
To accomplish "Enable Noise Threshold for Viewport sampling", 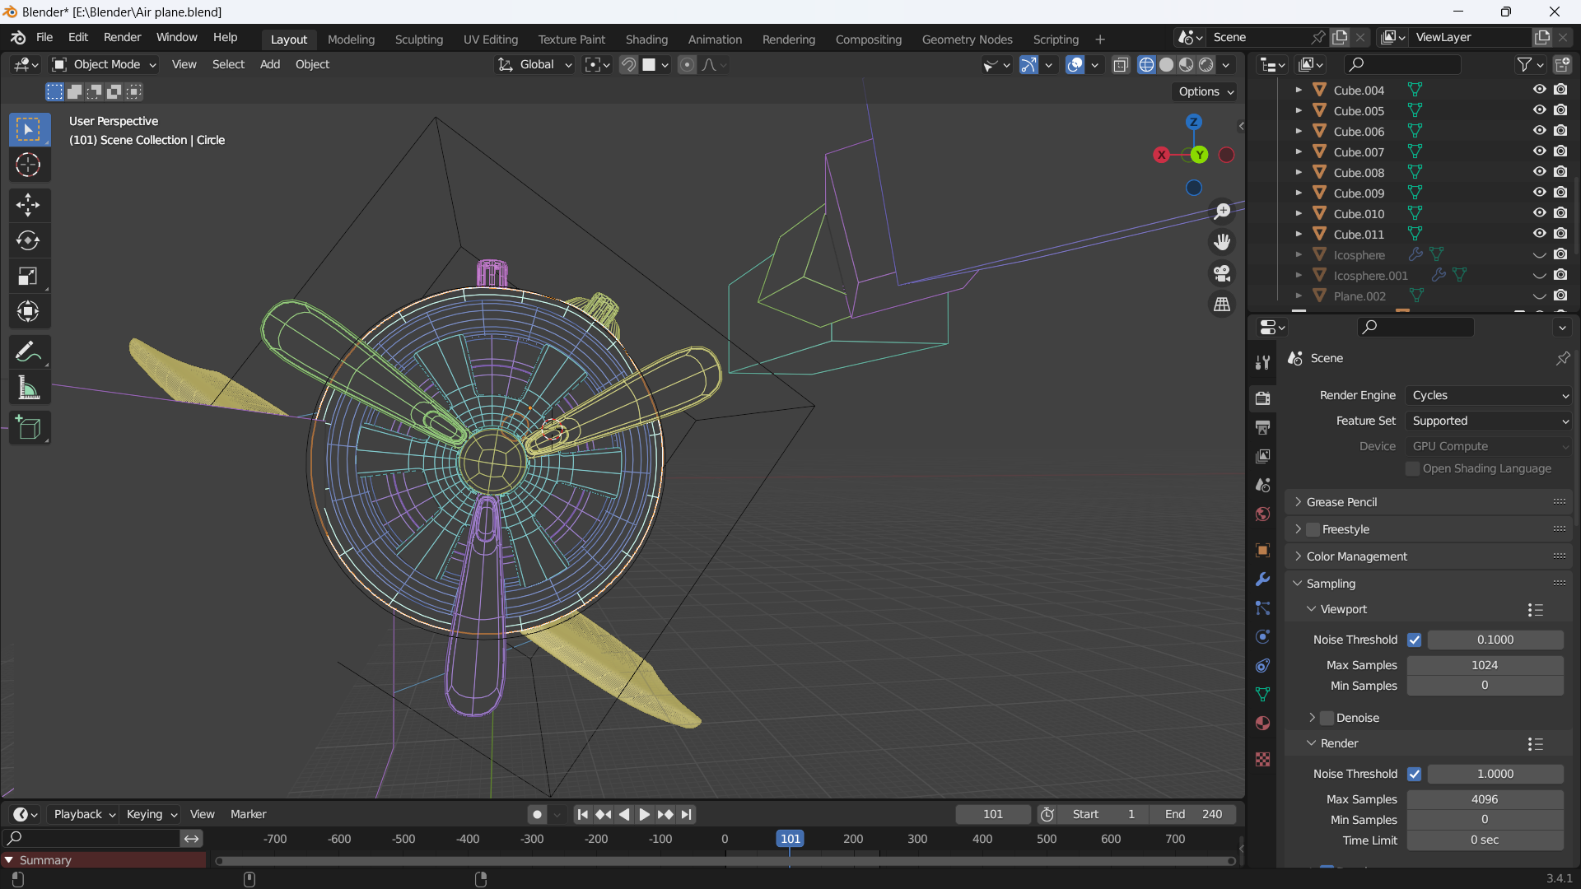I will pyautogui.click(x=1415, y=640).
